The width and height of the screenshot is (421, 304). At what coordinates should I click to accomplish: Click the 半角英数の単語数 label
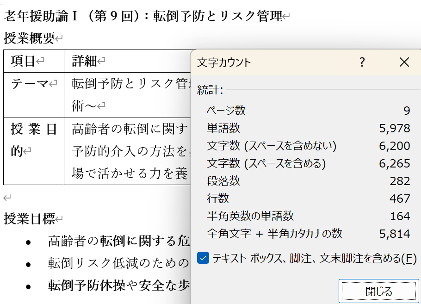250,216
